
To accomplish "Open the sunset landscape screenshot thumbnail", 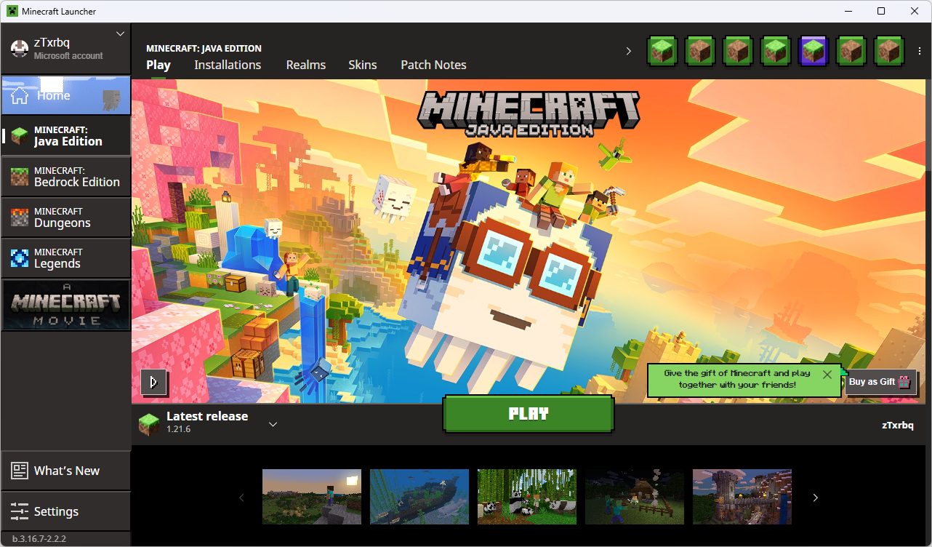I will (x=312, y=497).
